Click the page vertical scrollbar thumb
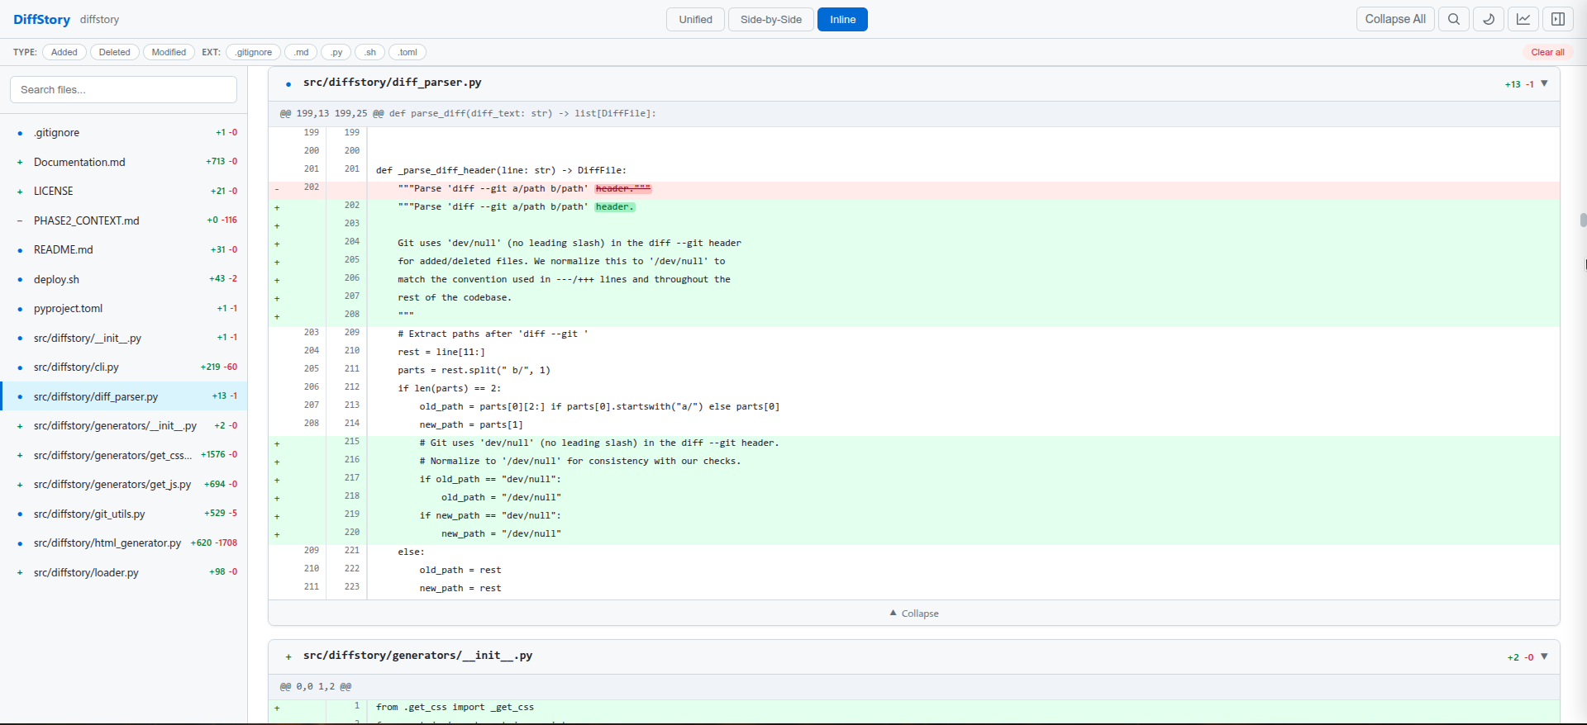Viewport: 1587px width, 725px height. [1583, 220]
